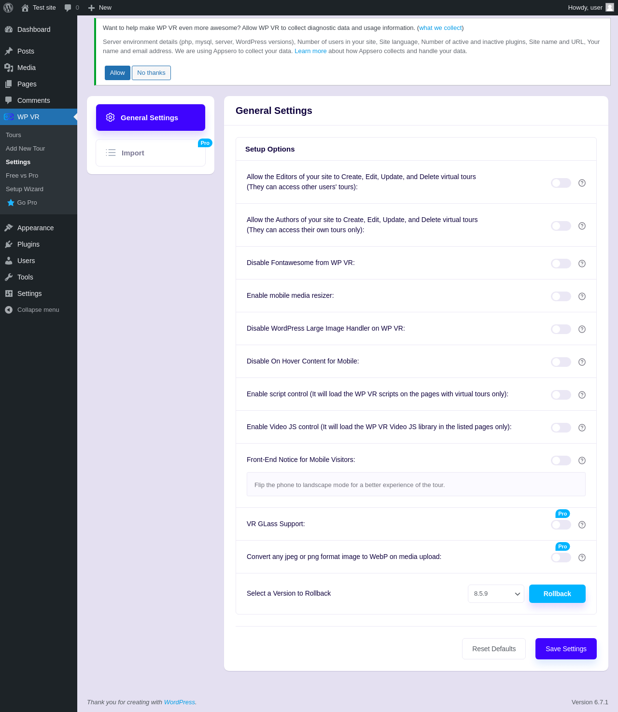Click the Pro badge on Import tab
Image resolution: width=618 pixels, height=712 pixels.
click(x=205, y=143)
